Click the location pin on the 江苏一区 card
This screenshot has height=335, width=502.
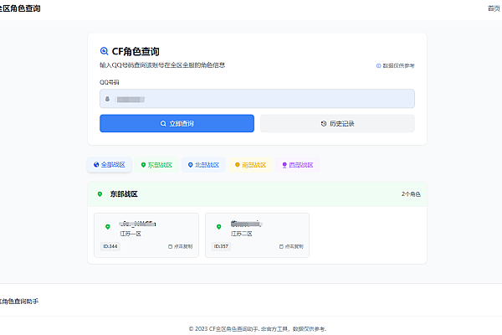(x=108, y=227)
